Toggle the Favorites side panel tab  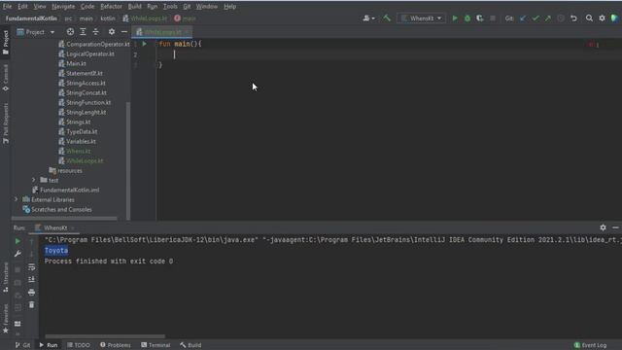pos(6,318)
